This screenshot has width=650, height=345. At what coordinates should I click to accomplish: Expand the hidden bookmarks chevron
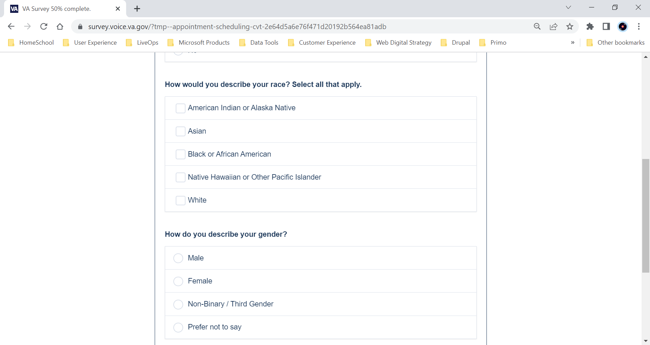(x=572, y=43)
